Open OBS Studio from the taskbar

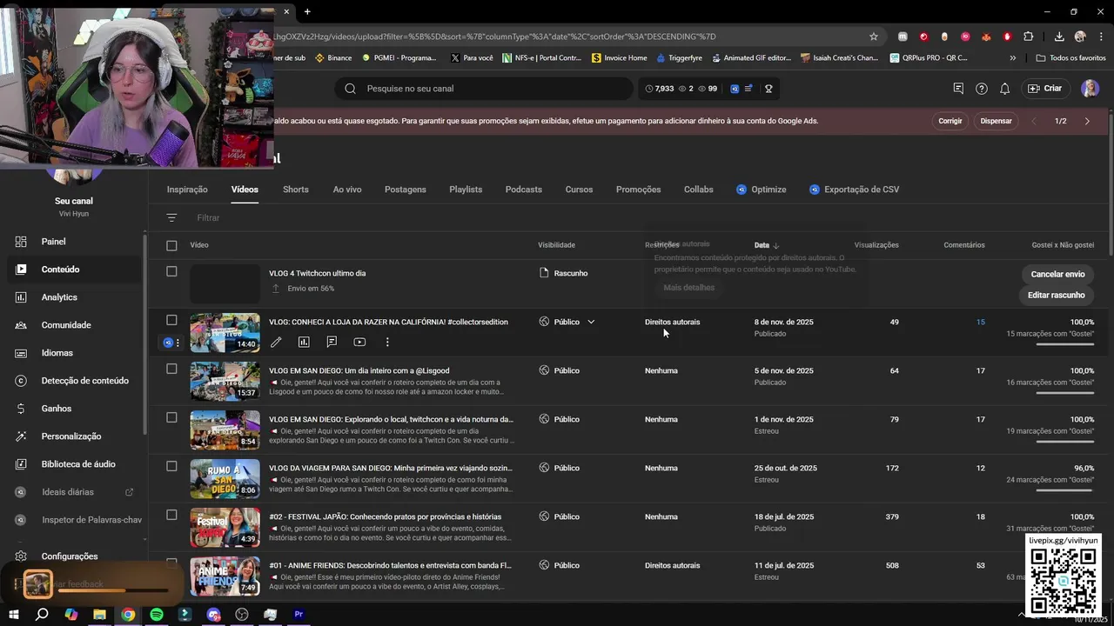[242, 615]
